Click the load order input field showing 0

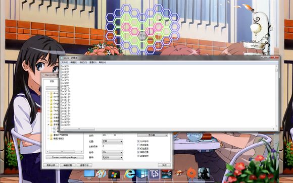click(112, 146)
